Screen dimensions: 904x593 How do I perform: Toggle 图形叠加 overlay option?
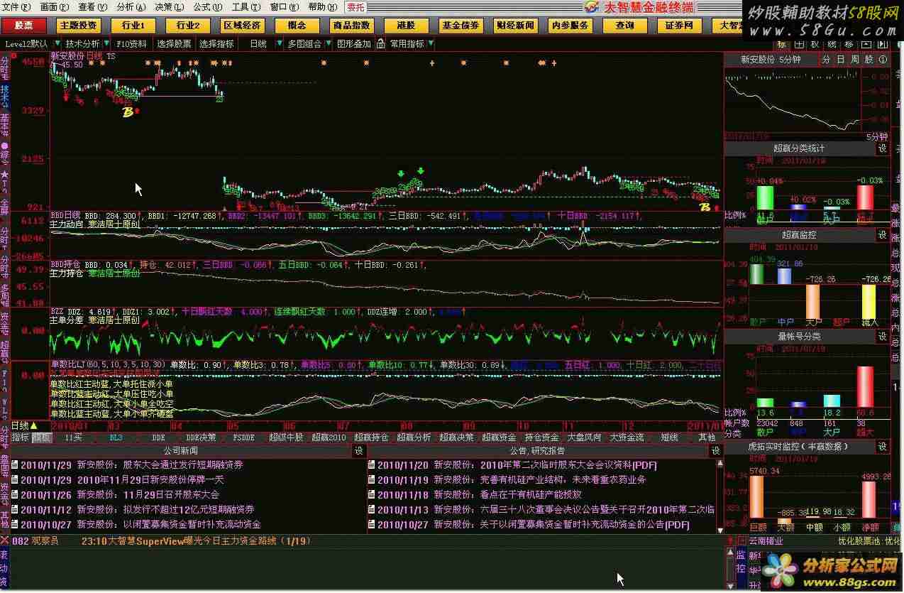353,44
